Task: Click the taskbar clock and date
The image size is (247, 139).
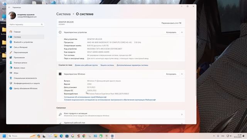Action: click(238, 136)
